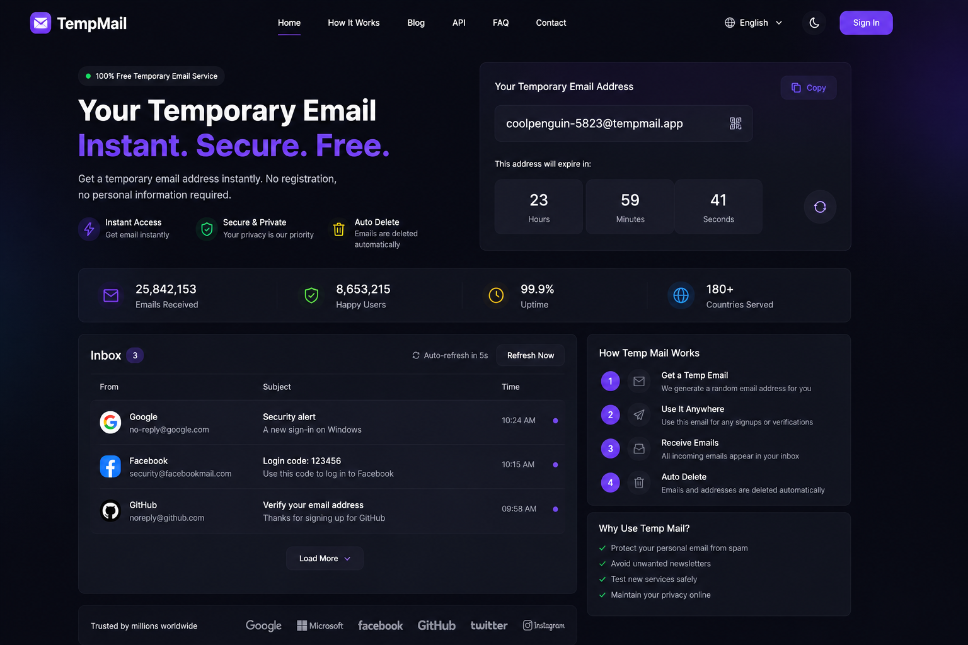Image resolution: width=968 pixels, height=645 pixels.
Task: Click the GitHub sender avatar icon
Action: [x=110, y=511]
